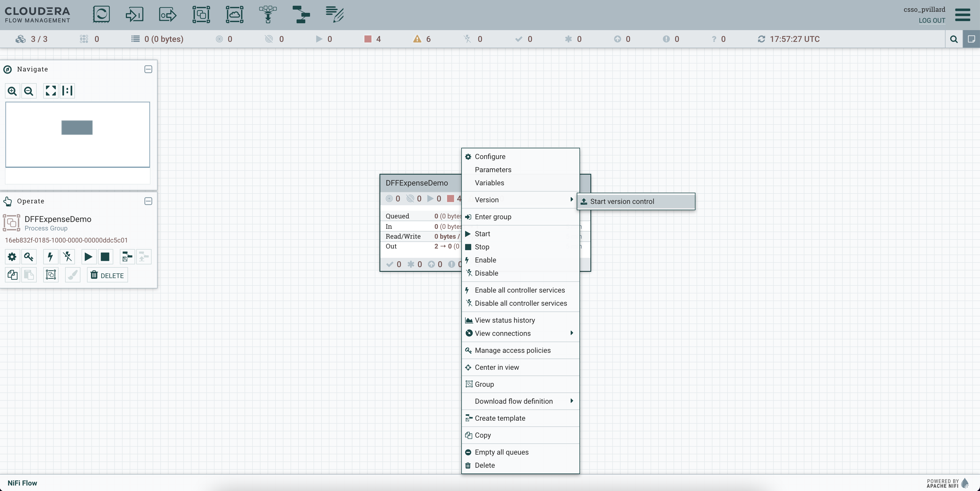Click the LOG OUT link
Screen dimensions: 980x491
[x=932, y=21]
